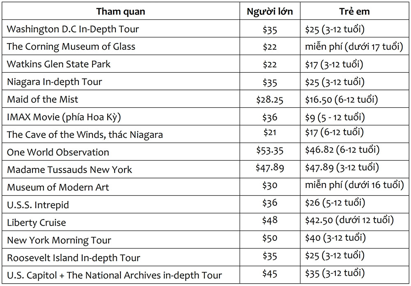This screenshot has width=411, height=286.
Task: Select One World Observation row
Action: tap(205, 152)
